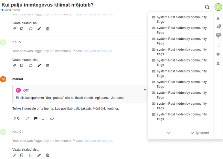
Task: Toggle bookmark on marker's post
Action: (43, 118)
